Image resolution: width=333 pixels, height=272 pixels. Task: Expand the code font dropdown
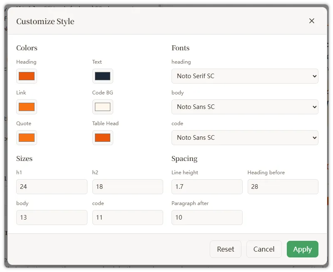tap(245, 138)
